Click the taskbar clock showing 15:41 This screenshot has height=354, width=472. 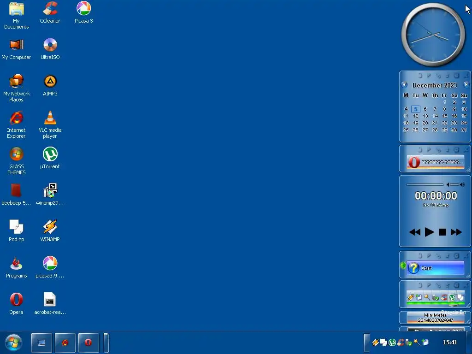(x=450, y=342)
